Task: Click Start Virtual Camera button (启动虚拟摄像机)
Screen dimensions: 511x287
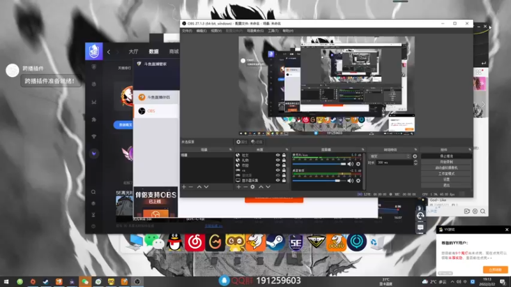Action: (446, 168)
